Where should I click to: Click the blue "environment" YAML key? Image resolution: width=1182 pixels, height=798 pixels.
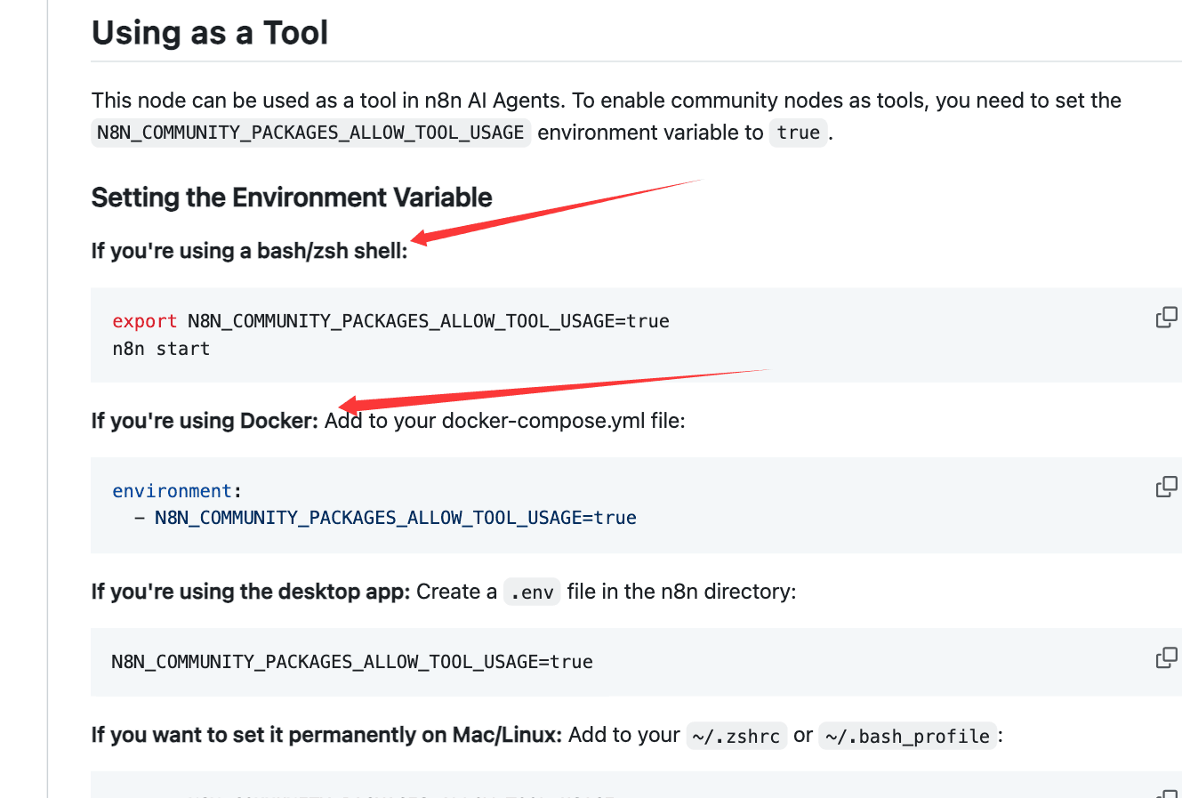coord(172,491)
